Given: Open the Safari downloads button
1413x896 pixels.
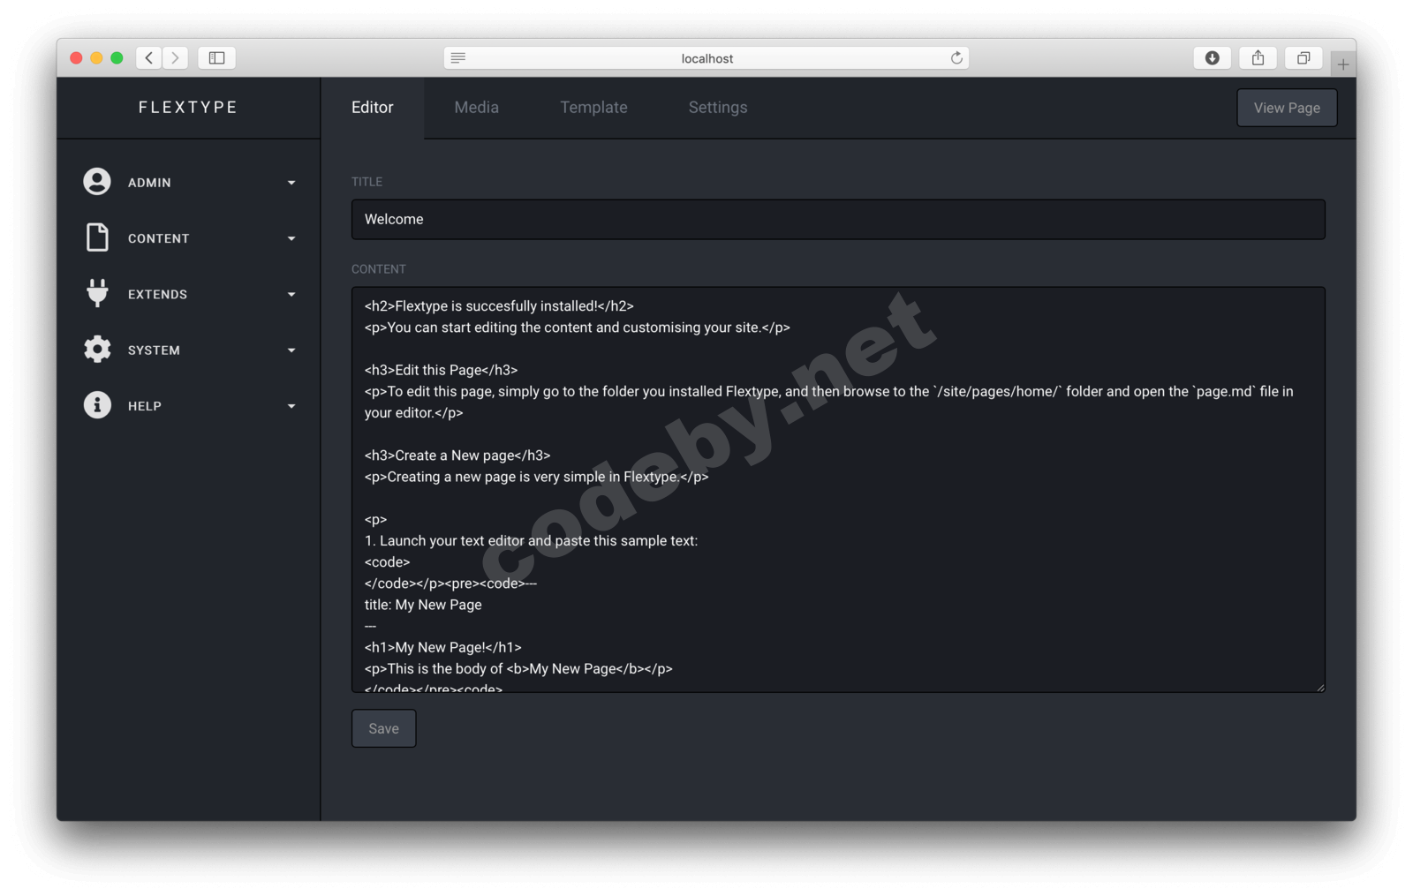Looking at the screenshot, I should pos(1212,58).
